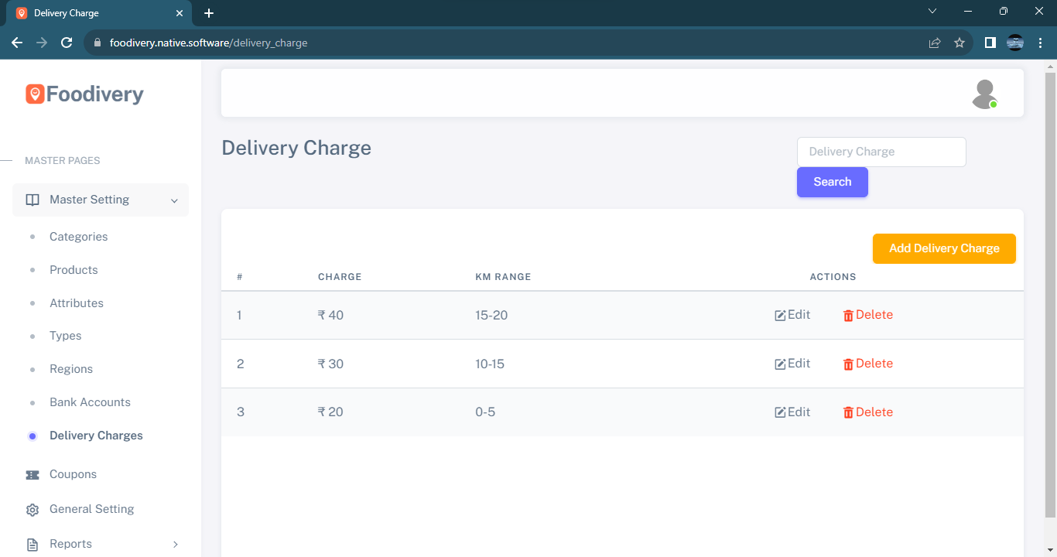This screenshot has width=1057, height=557.
Task: Bookmark this page with the star icon
Action: pos(960,43)
